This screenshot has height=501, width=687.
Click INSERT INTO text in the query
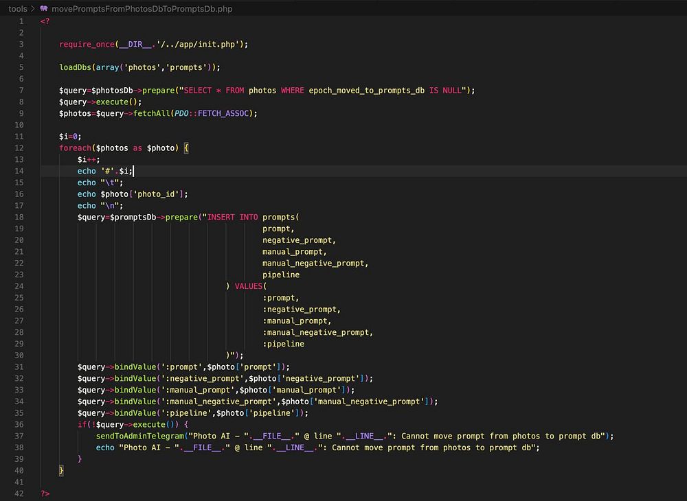[232, 218]
